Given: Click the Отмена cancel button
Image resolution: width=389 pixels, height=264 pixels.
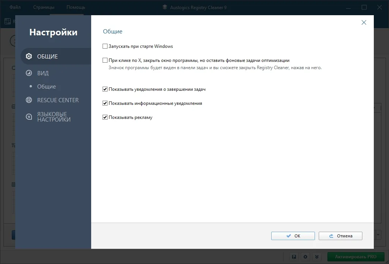Looking at the screenshot, I should pyautogui.click(x=340, y=236).
